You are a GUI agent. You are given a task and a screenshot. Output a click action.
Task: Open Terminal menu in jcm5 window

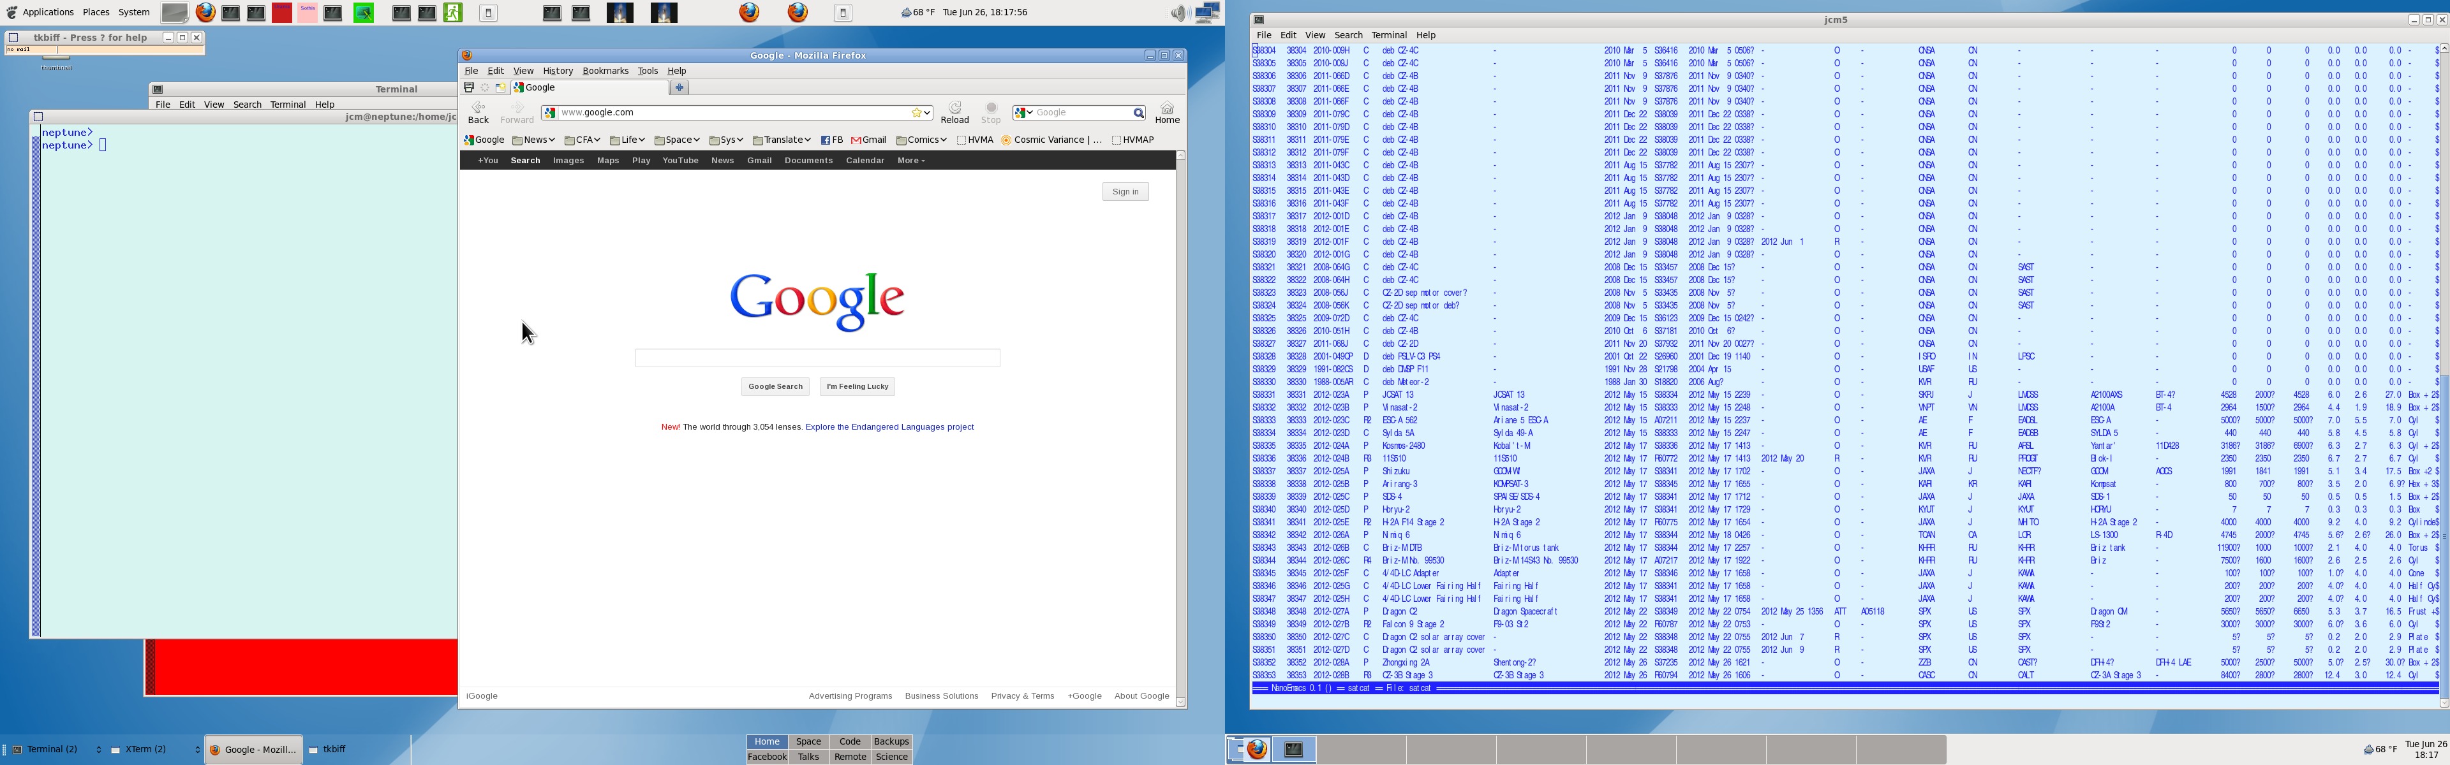1388,35
